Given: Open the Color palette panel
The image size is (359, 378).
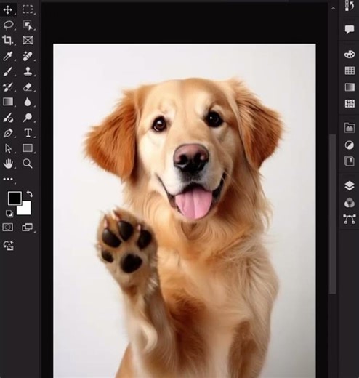Looking at the screenshot, I should click(x=350, y=54).
